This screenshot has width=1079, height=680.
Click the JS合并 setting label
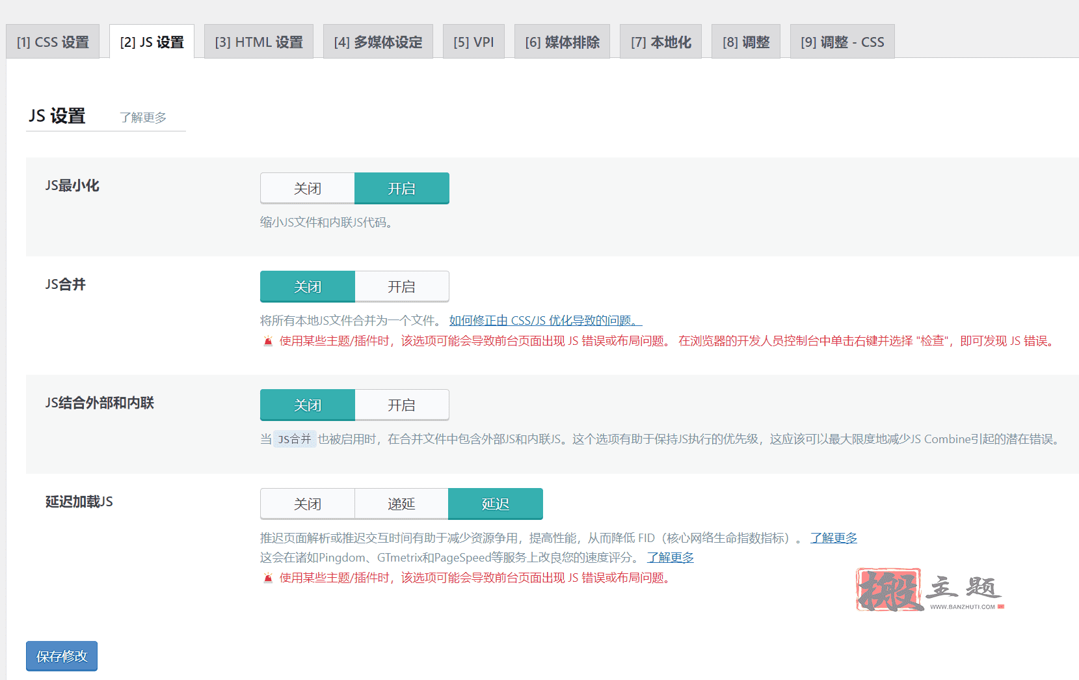(66, 284)
